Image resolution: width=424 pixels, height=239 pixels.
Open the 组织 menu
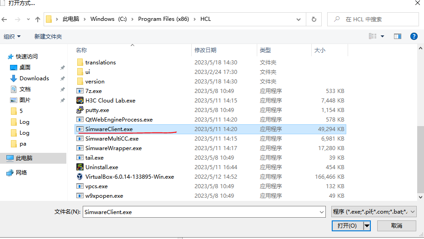click(x=12, y=36)
